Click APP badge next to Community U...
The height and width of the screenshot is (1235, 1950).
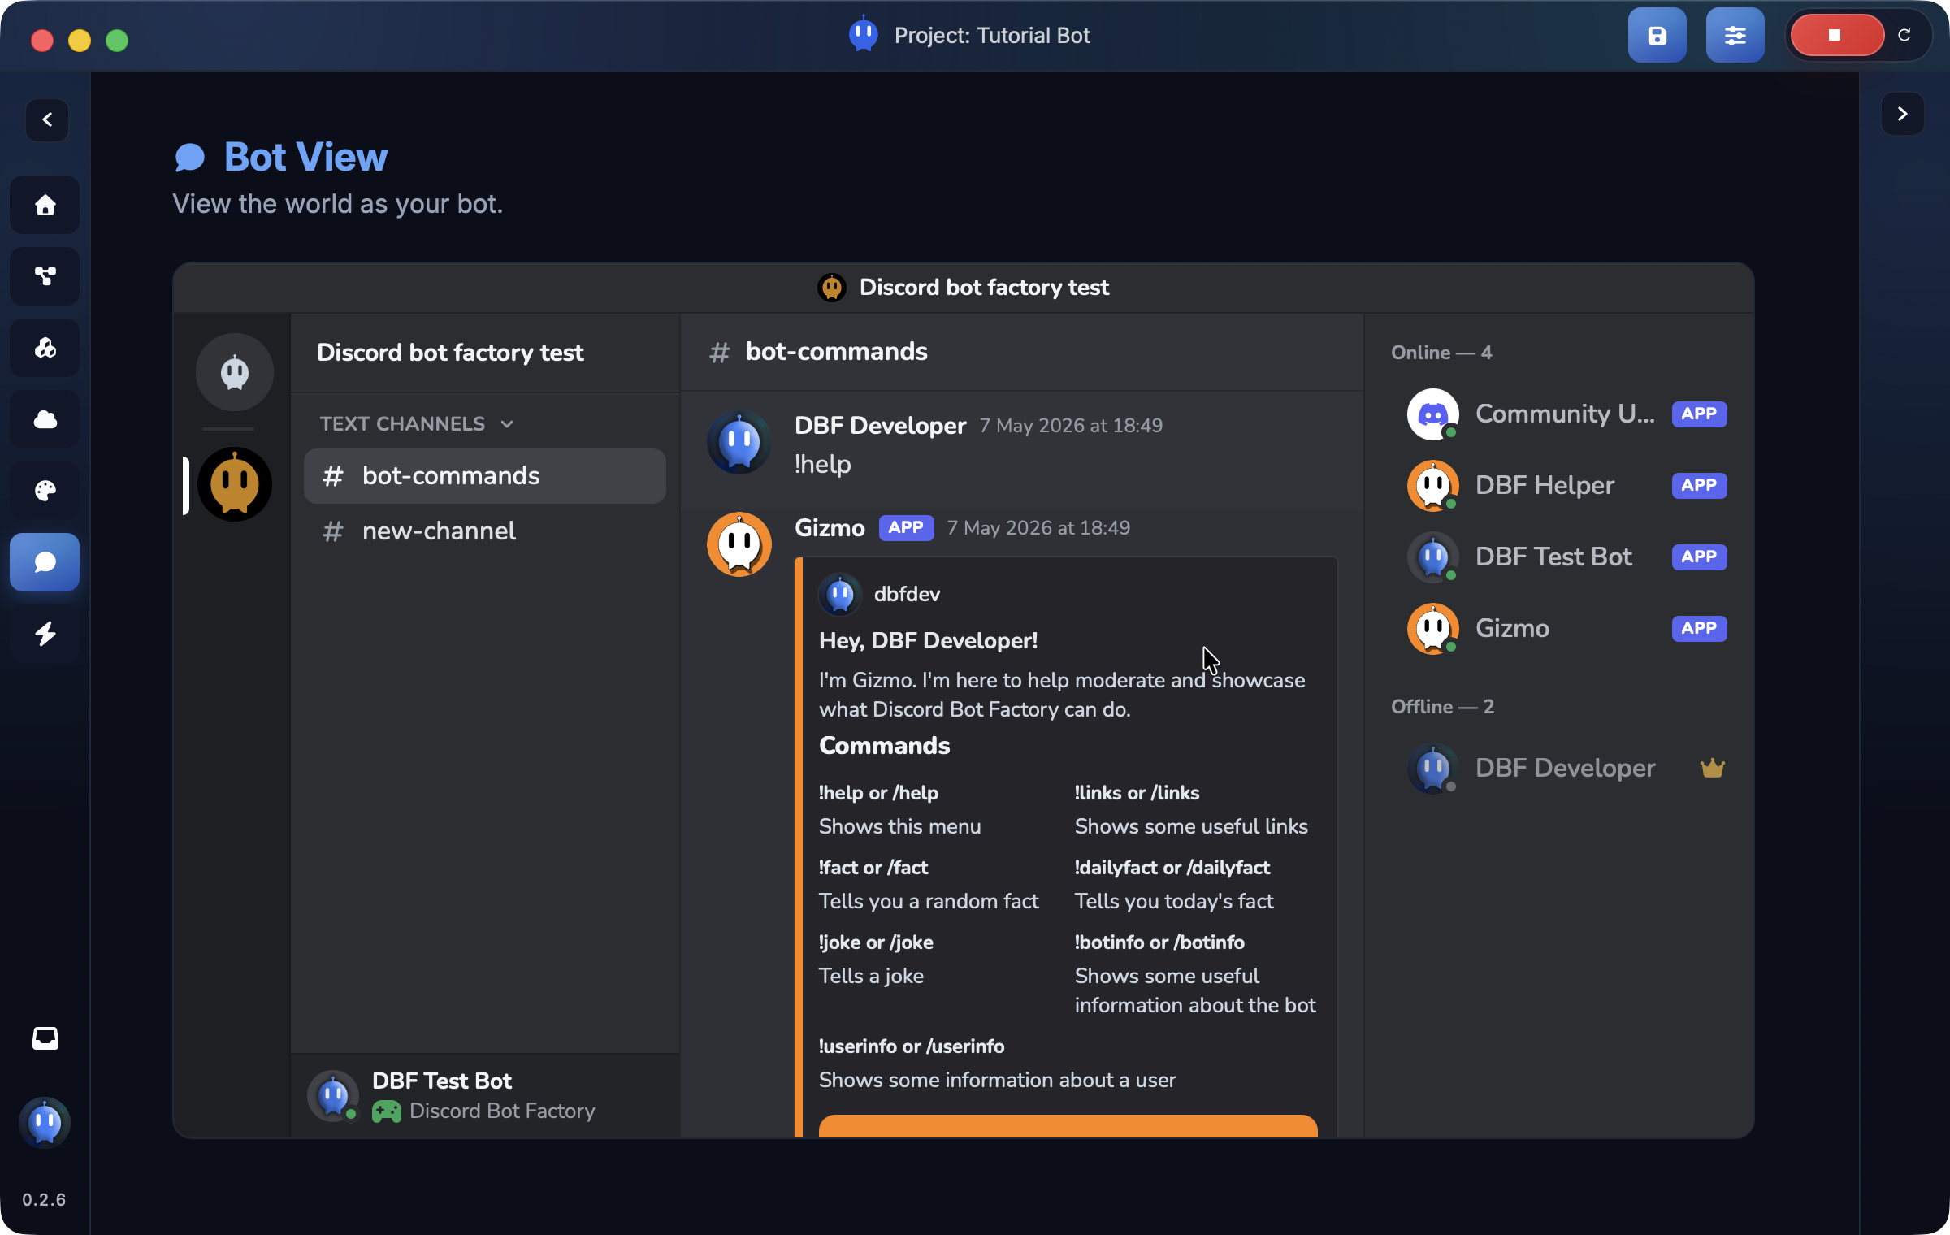[1699, 414]
